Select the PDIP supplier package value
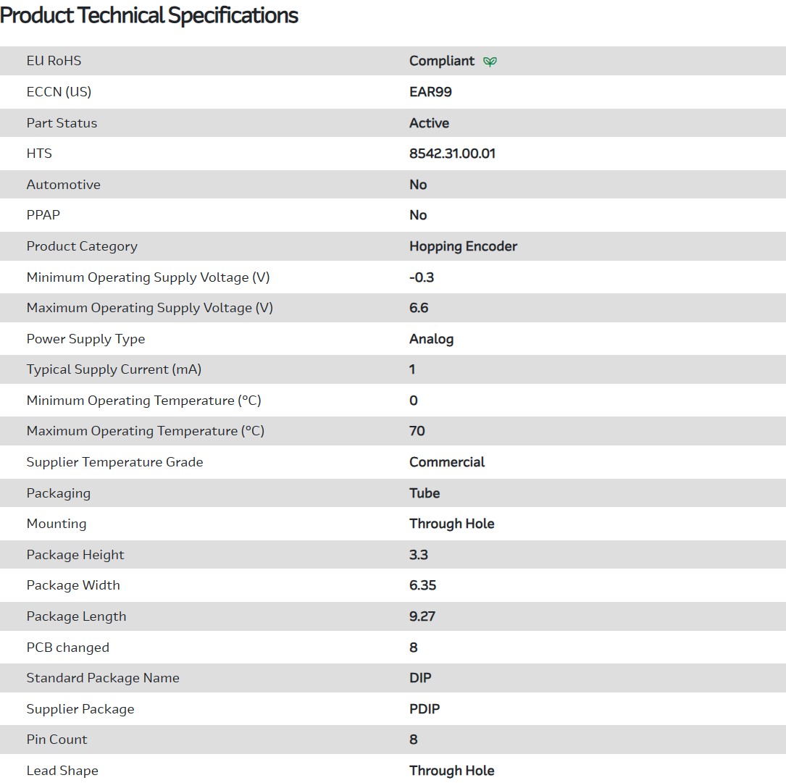786x783 pixels. (425, 709)
